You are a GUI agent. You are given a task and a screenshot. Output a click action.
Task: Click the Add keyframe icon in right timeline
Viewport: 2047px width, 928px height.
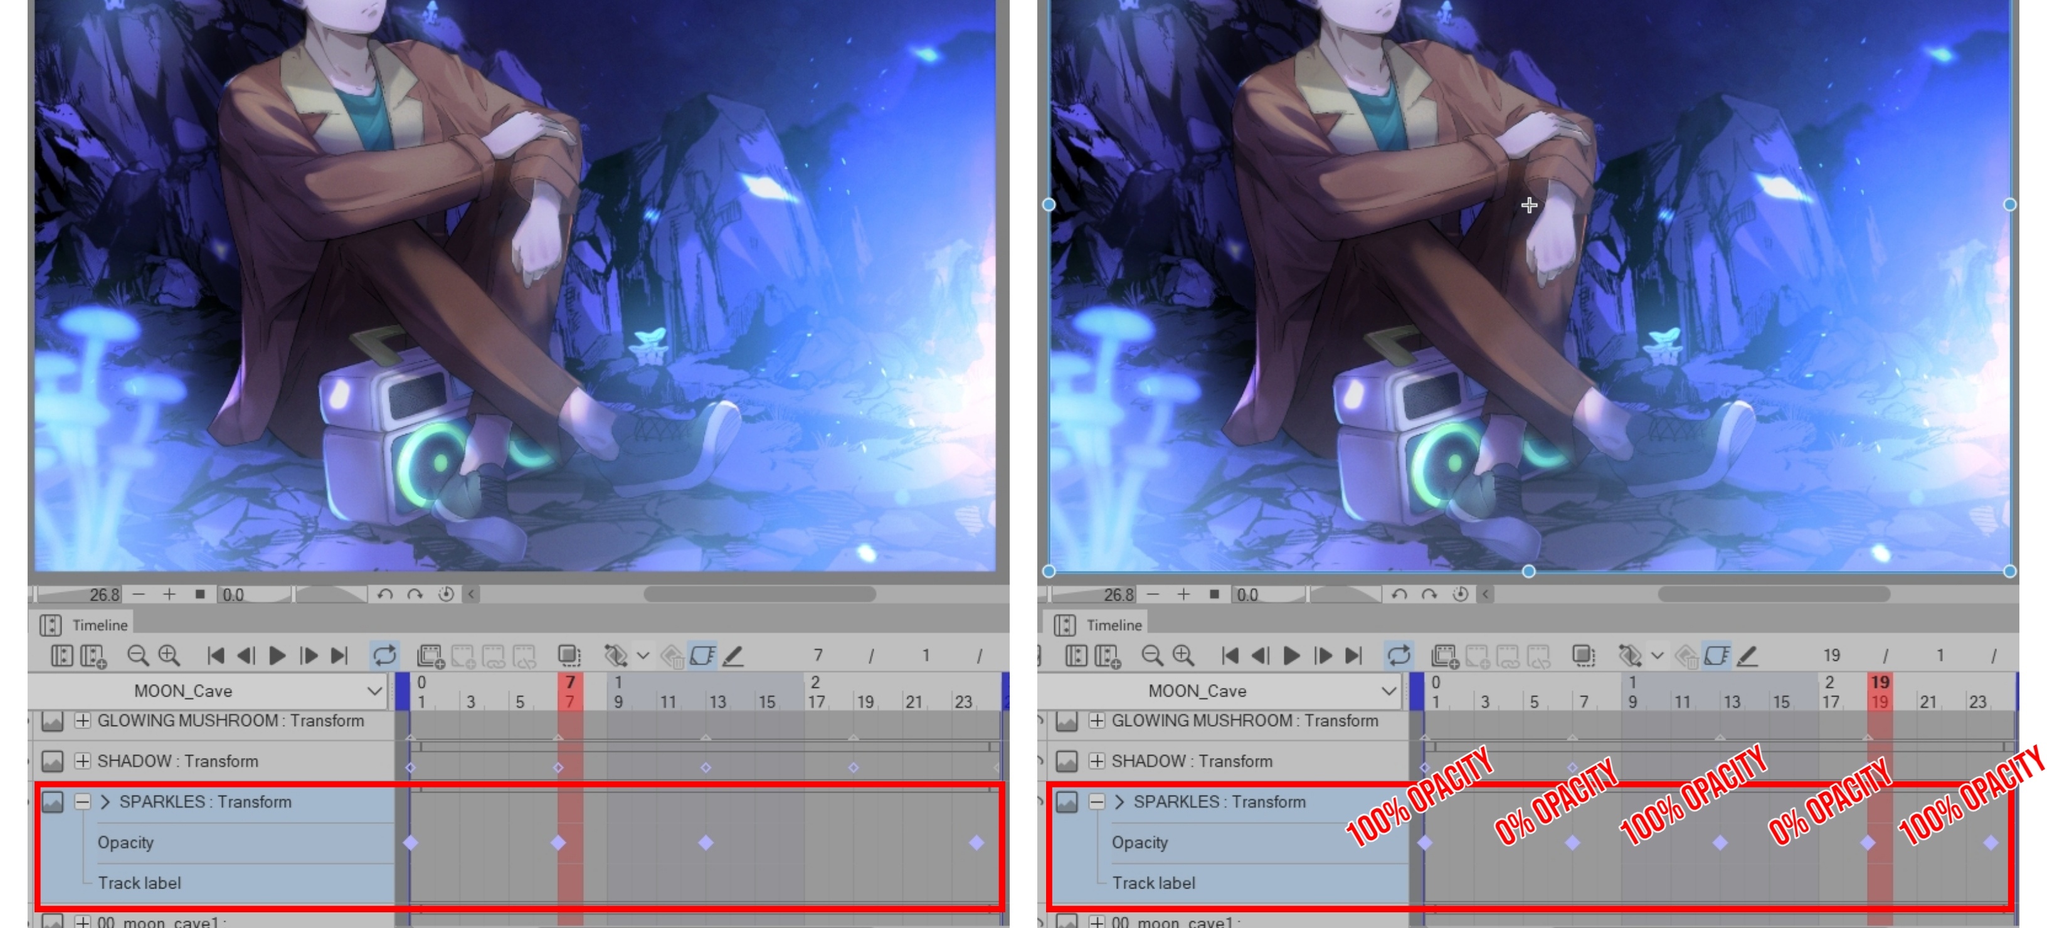pos(1629,655)
